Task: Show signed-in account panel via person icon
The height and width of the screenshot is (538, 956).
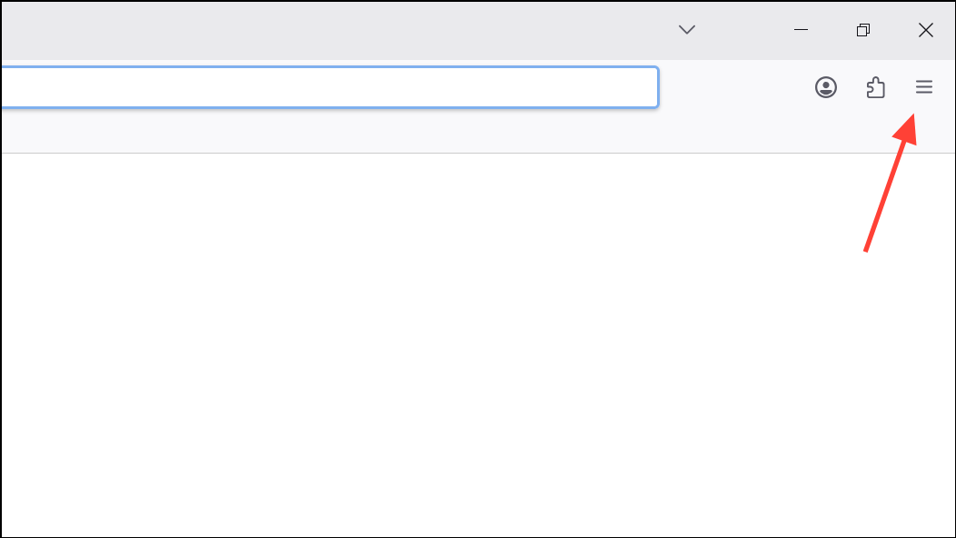Action: [826, 87]
